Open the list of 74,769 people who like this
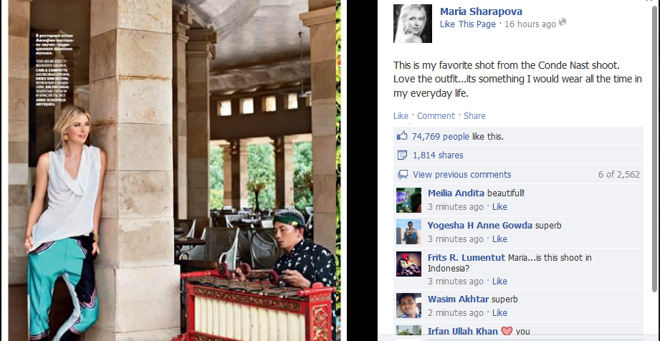Image resolution: width=660 pixels, height=341 pixels. 440,136
